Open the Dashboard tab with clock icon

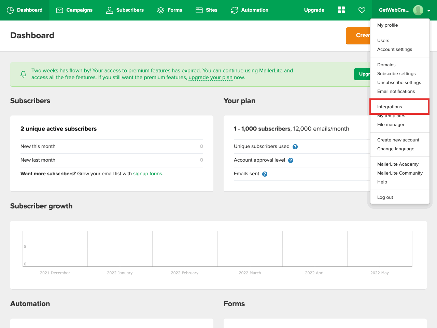point(25,10)
